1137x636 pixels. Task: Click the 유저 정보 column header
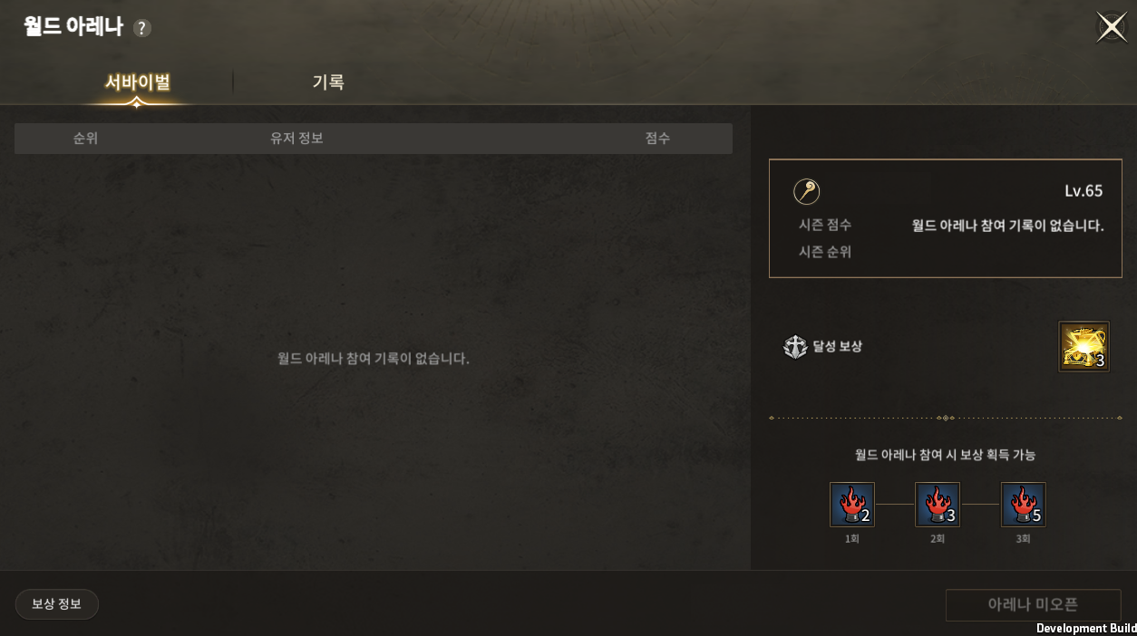[296, 139]
